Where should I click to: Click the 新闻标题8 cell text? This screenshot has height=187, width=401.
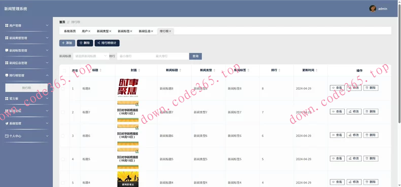tap(166, 88)
